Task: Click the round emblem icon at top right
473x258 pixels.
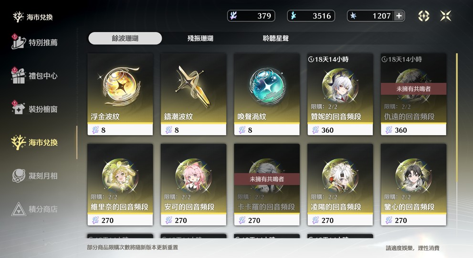Action: (423, 16)
